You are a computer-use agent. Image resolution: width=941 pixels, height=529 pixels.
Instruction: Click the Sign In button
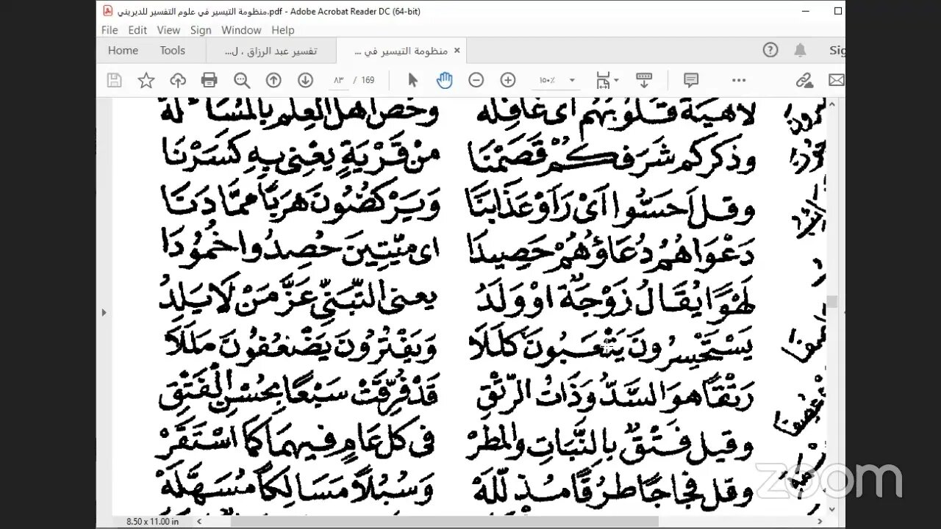tap(837, 50)
